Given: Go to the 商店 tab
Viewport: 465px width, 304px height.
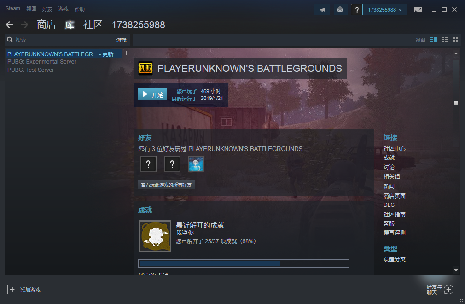Looking at the screenshot, I should (x=46, y=24).
